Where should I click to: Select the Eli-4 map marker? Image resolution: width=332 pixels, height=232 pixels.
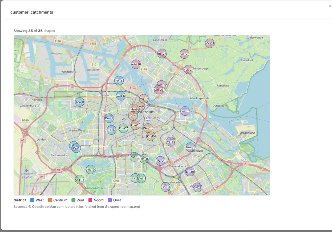pos(111,130)
